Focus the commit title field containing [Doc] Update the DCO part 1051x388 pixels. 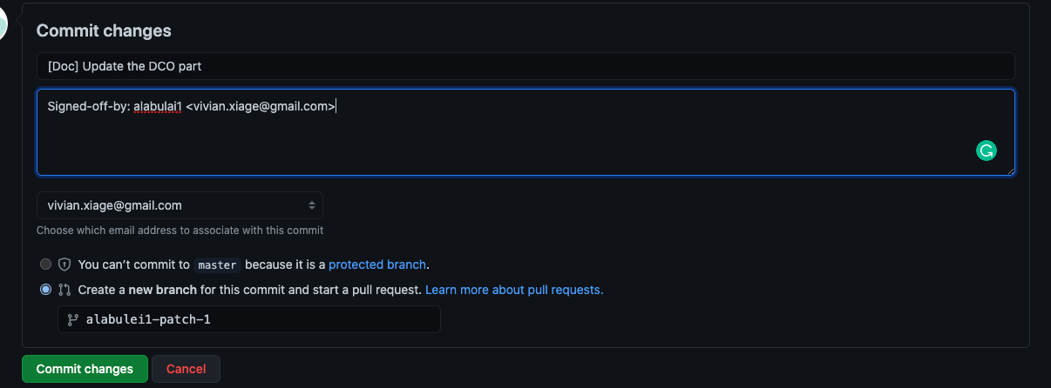click(525, 66)
